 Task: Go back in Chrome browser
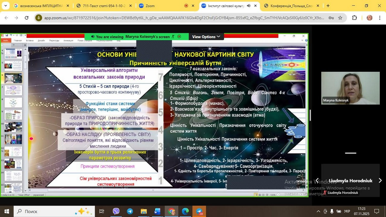click(x=6, y=18)
